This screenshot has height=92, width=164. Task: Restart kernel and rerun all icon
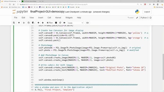pyautogui.click(x=64, y=23)
